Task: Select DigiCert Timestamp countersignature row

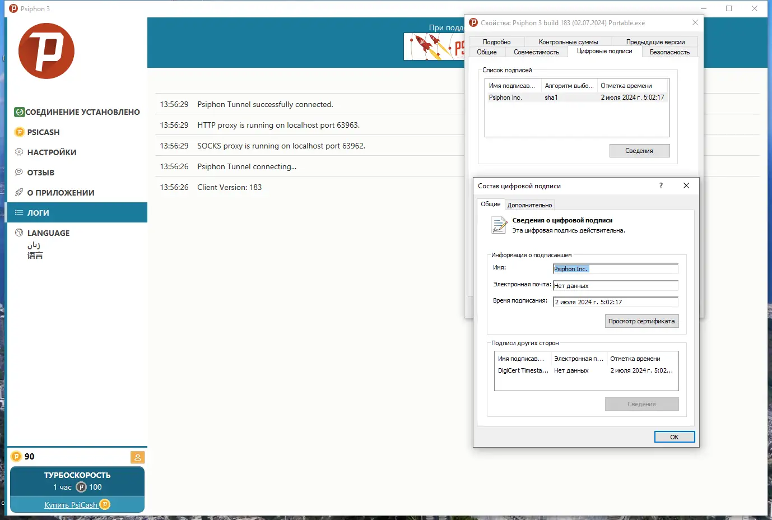Action: pos(587,370)
